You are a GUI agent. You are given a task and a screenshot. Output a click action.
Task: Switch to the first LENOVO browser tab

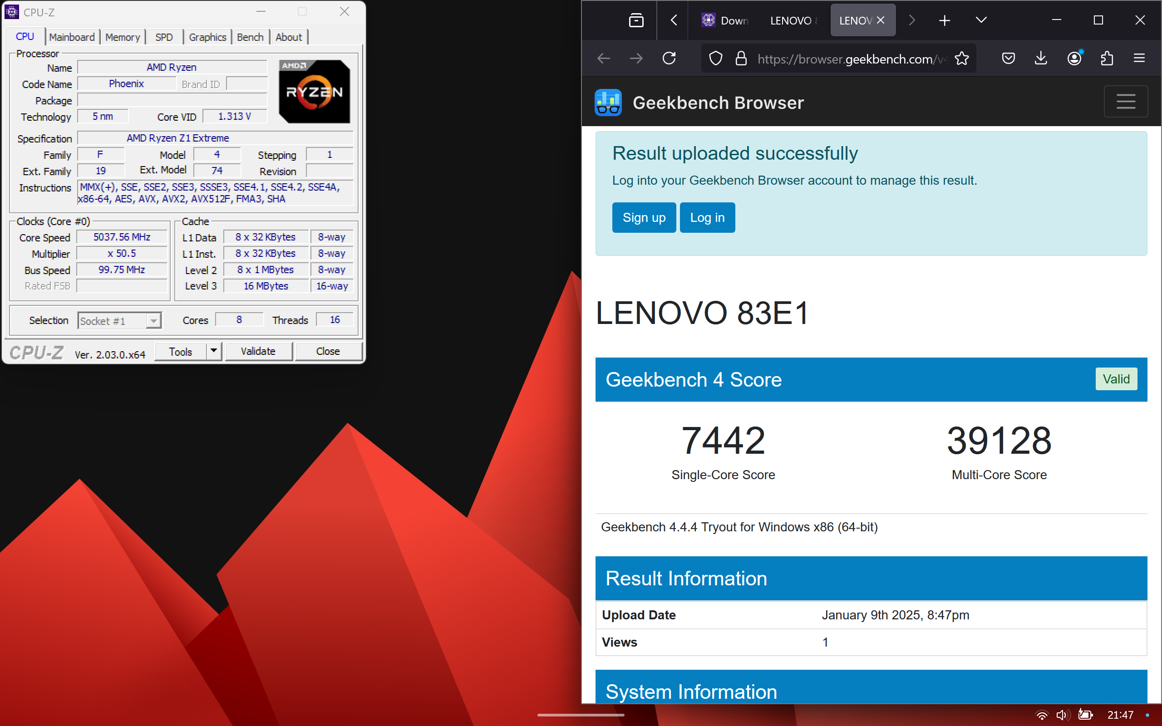pyautogui.click(x=794, y=20)
